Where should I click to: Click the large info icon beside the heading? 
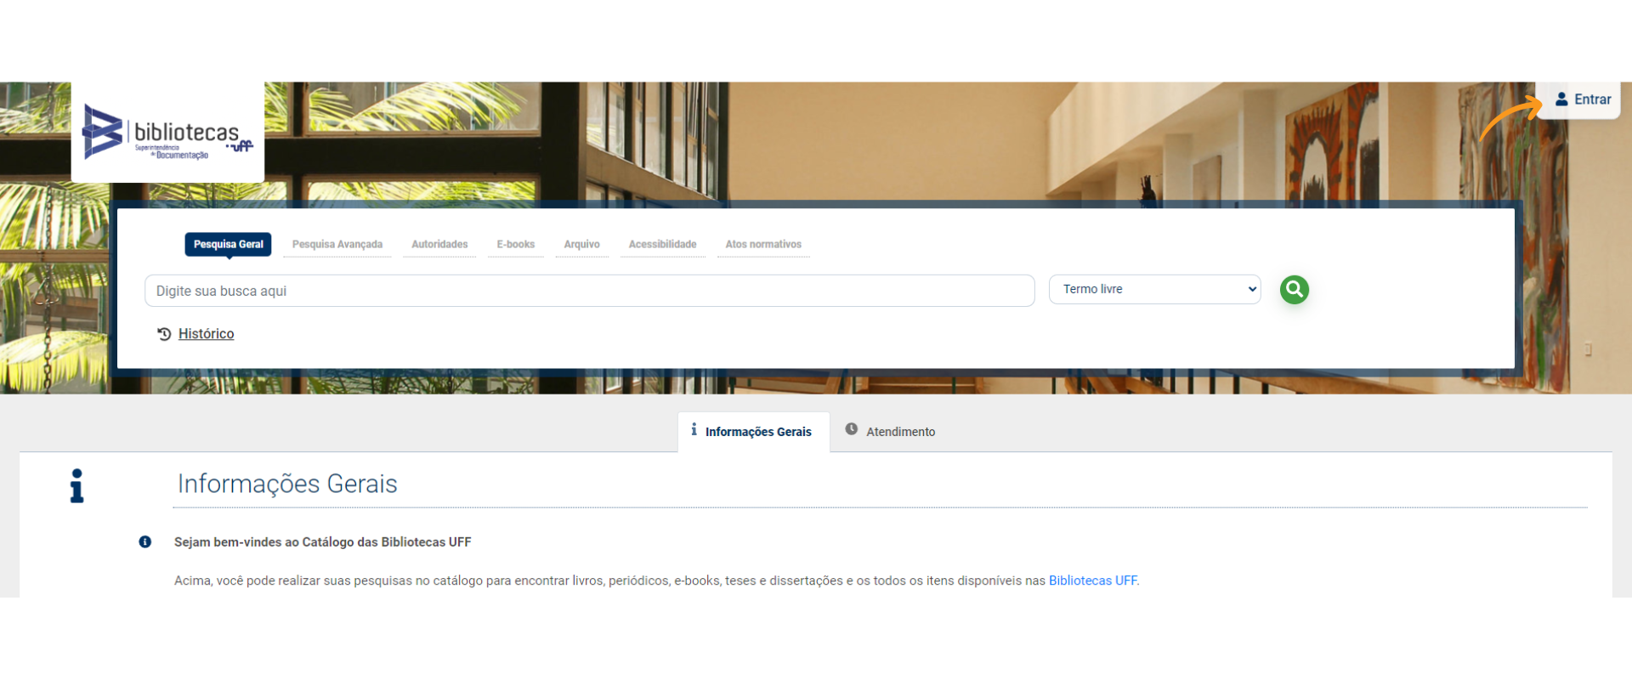pyautogui.click(x=77, y=486)
